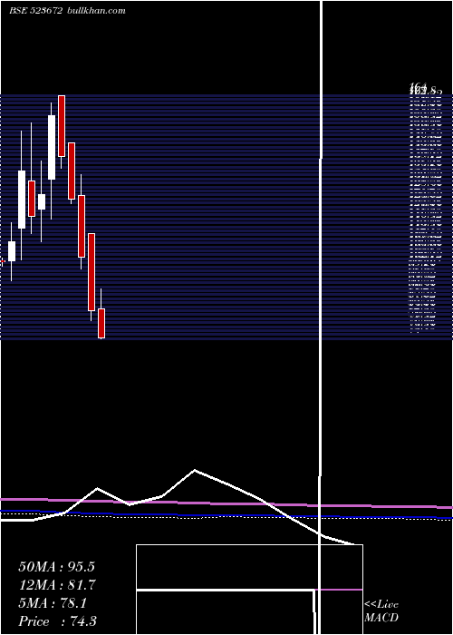Select the 12MA : 81.7 reading
Screen dimensions: 453x635
pyautogui.click(x=56, y=585)
